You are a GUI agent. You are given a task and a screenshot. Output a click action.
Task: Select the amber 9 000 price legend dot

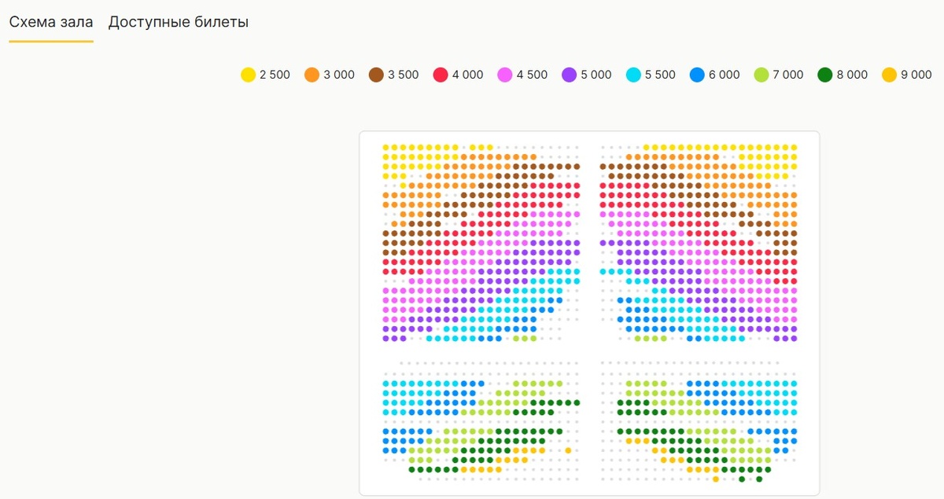tap(889, 75)
